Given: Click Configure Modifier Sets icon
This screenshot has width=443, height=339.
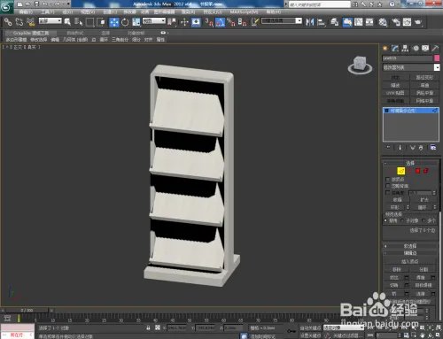Looking at the screenshot, I should click(433, 147).
